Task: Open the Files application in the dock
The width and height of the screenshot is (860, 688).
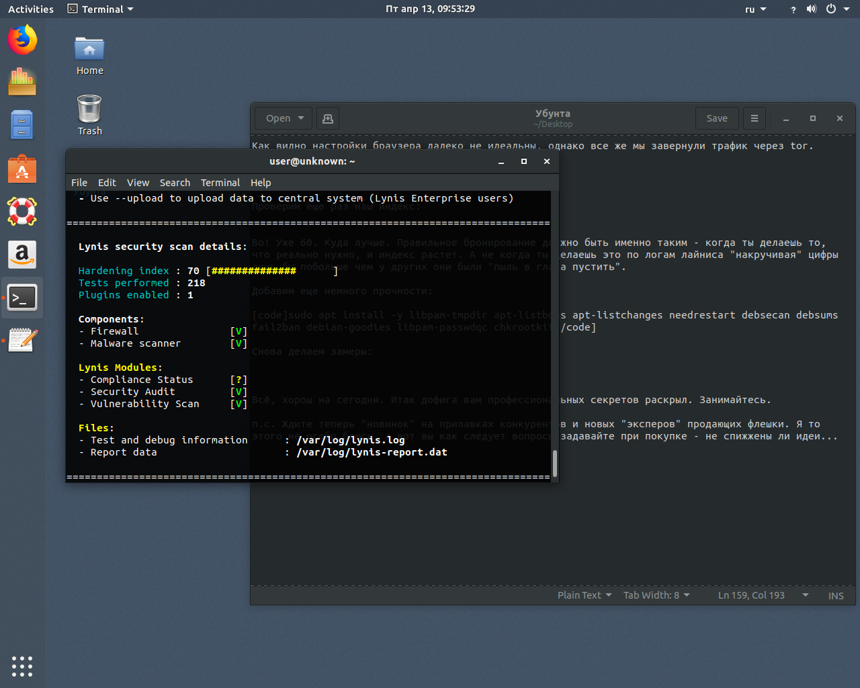Action: pyautogui.click(x=22, y=124)
